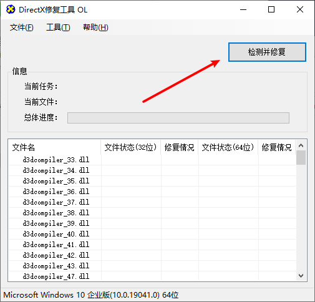315x302 pixels.
Task: Click the DirectX repair tool title icon
Action: (x=11, y=9)
